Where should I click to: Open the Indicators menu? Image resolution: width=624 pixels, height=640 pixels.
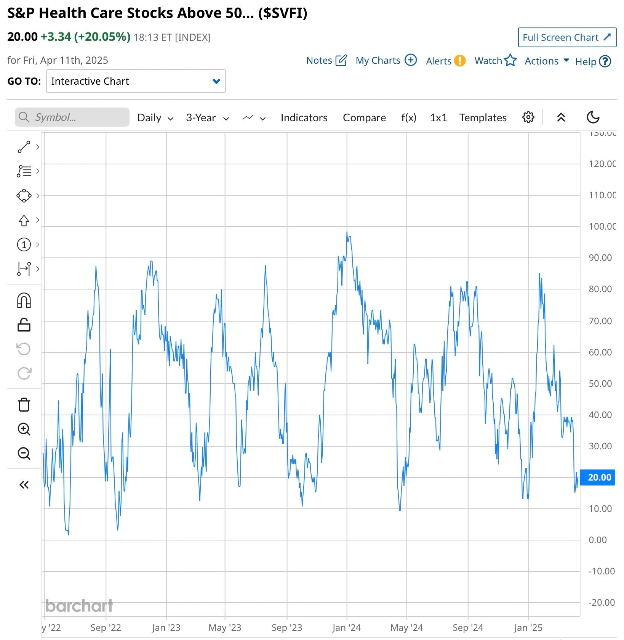[x=304, y=117]
